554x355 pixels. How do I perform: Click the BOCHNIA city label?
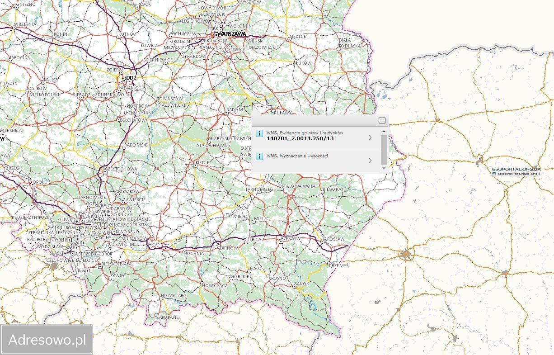194,254
